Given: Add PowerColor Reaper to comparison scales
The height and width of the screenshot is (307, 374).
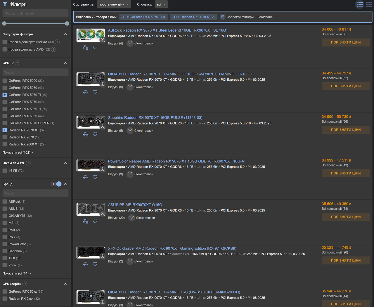Looking at the screenshot, I should [86, 177].
